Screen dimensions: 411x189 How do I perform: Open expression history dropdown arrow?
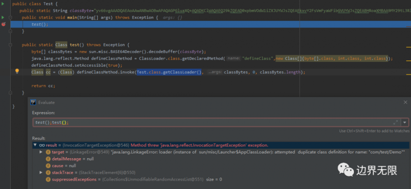pos(405,122)
